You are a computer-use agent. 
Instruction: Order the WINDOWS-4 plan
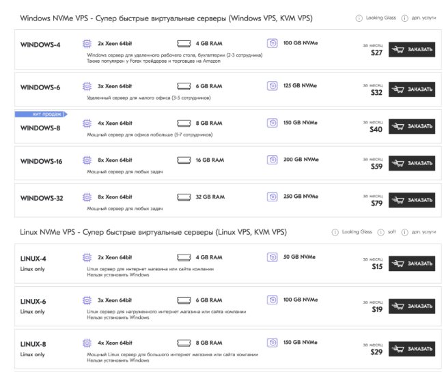click(x=412, y=50)
